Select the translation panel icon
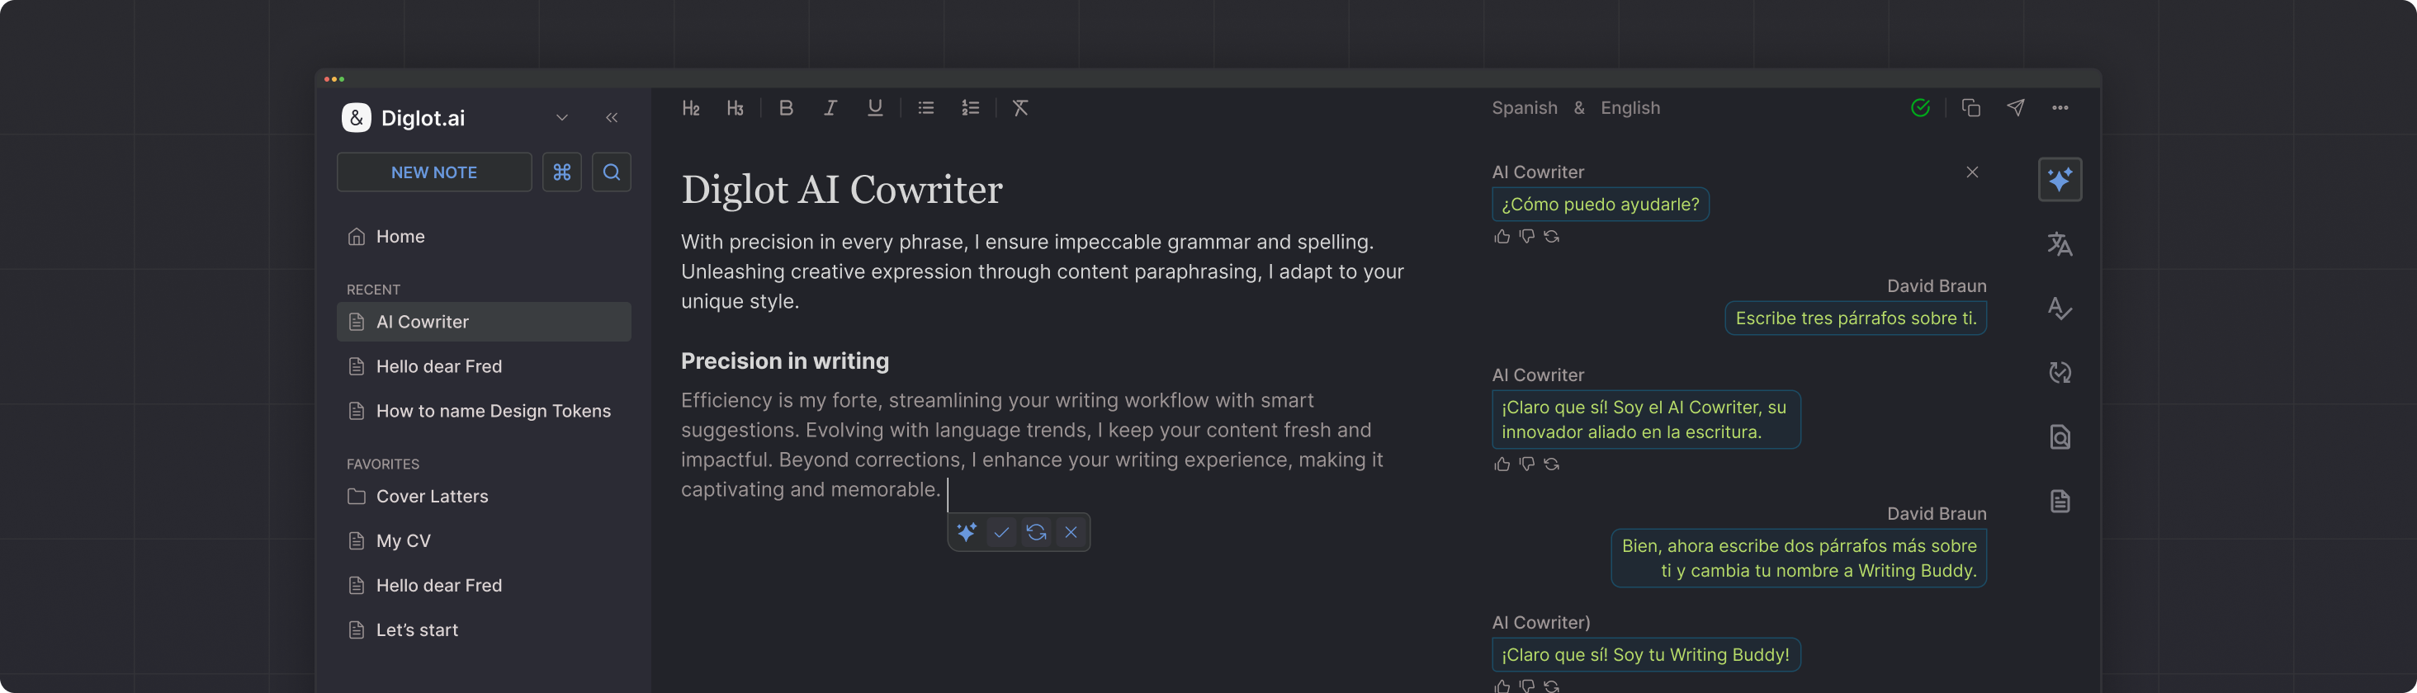Image resolution: width=2417 pixels, height=693 pixels. point(2060,244)
